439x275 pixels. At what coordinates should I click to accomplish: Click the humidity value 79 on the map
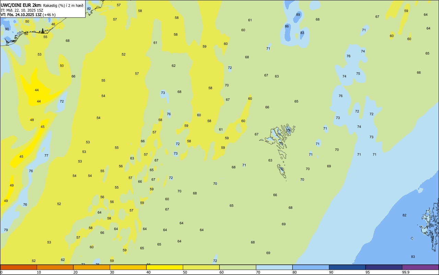(6, 230)
